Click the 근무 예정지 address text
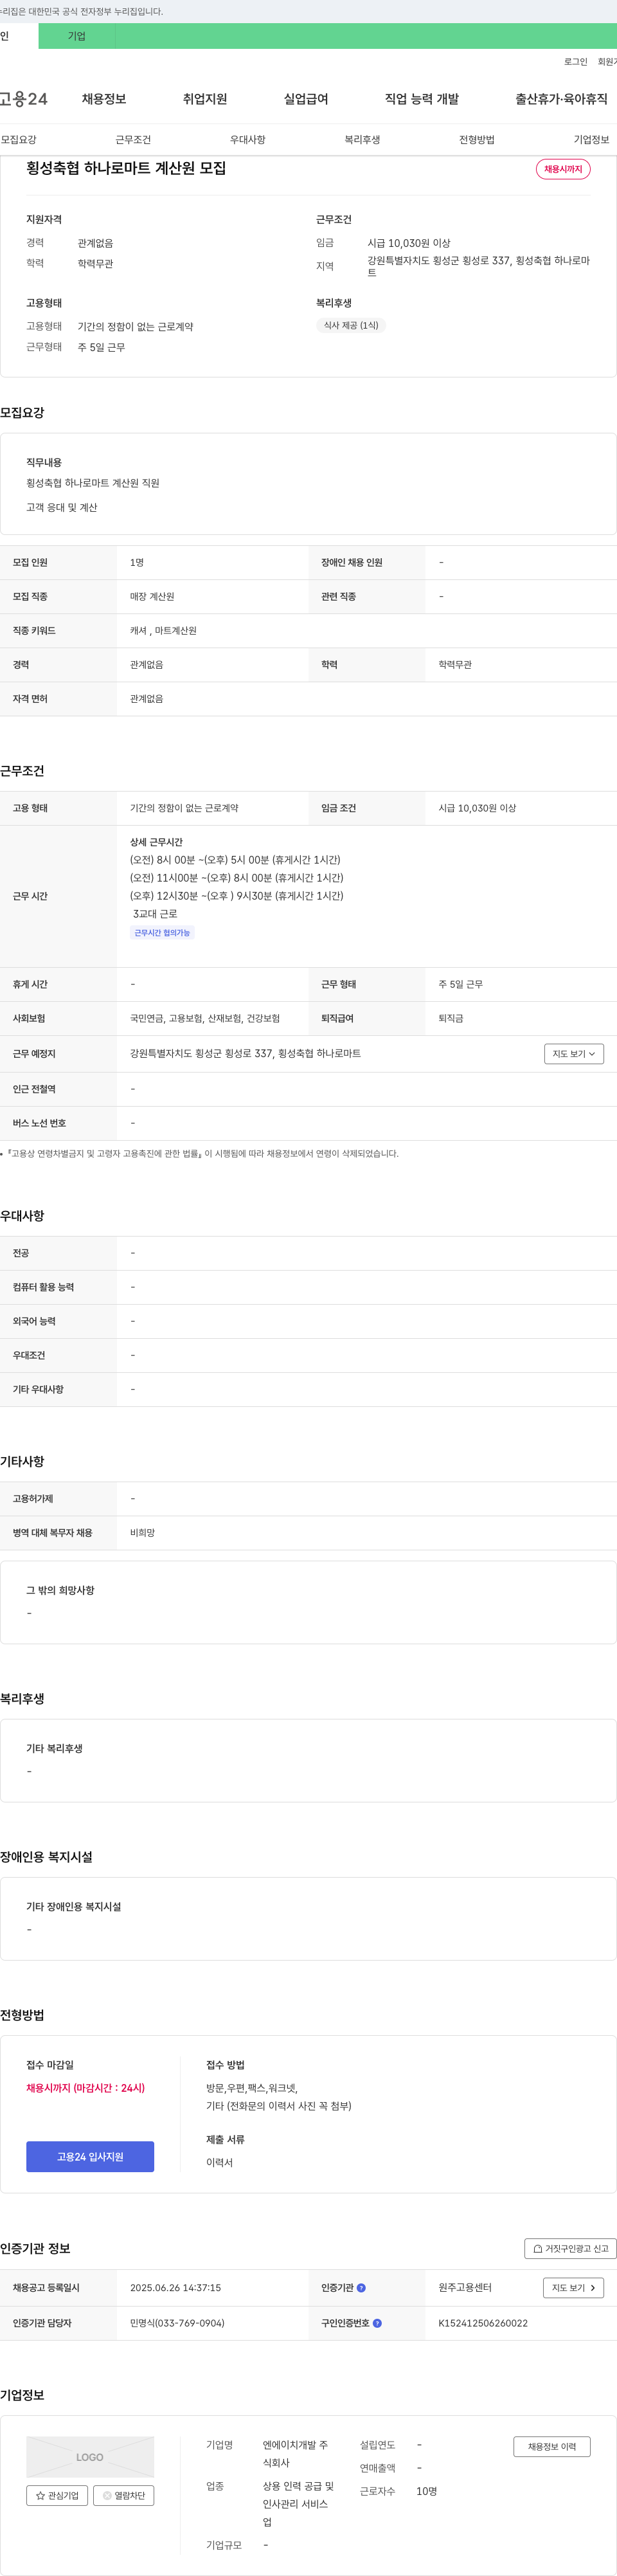This screenshot has width=617, height=2576. point(246,1053)
